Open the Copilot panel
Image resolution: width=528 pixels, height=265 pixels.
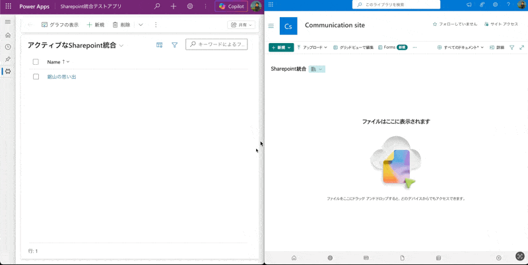(x=230, y=7)
